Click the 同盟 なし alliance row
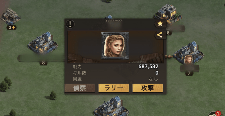The image size is (225, 116). (x=116, y=79)
